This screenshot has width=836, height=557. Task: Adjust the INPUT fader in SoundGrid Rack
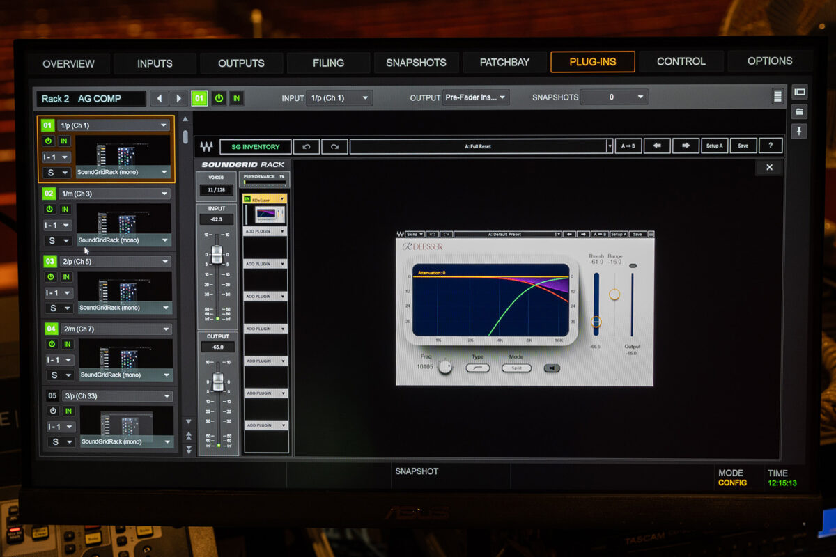click(216, 255)
